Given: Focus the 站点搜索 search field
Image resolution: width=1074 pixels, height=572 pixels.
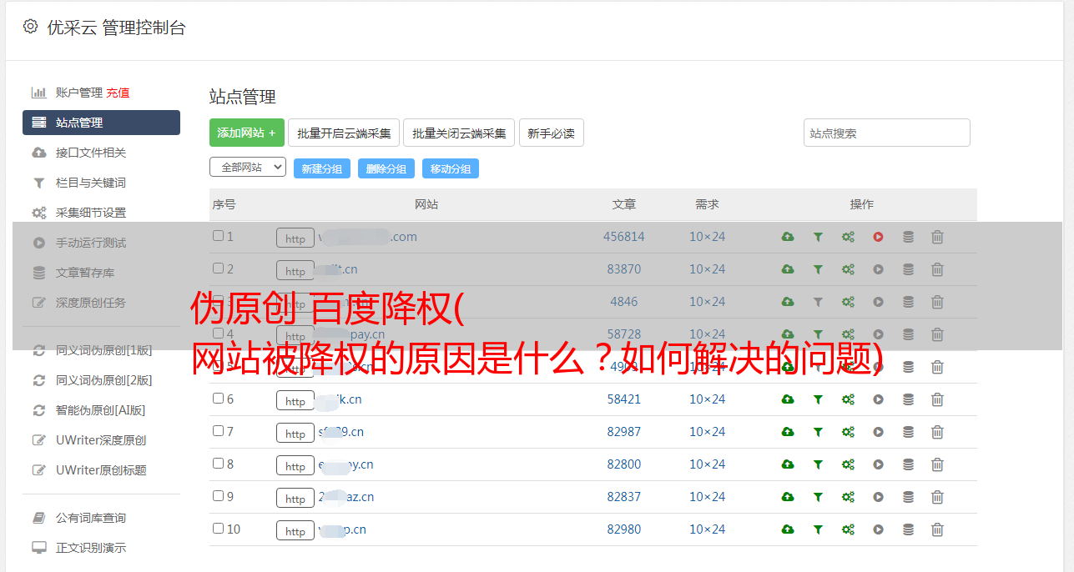Looking at the screenshot, I should pyautogui.click(x=887, y=133).
